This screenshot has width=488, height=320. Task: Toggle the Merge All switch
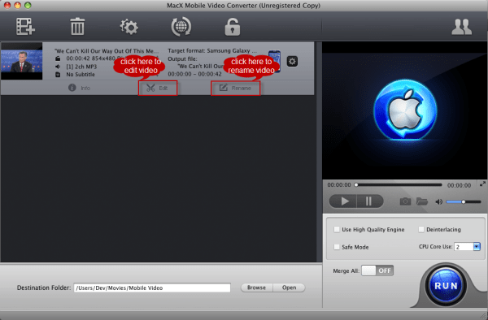377,270
